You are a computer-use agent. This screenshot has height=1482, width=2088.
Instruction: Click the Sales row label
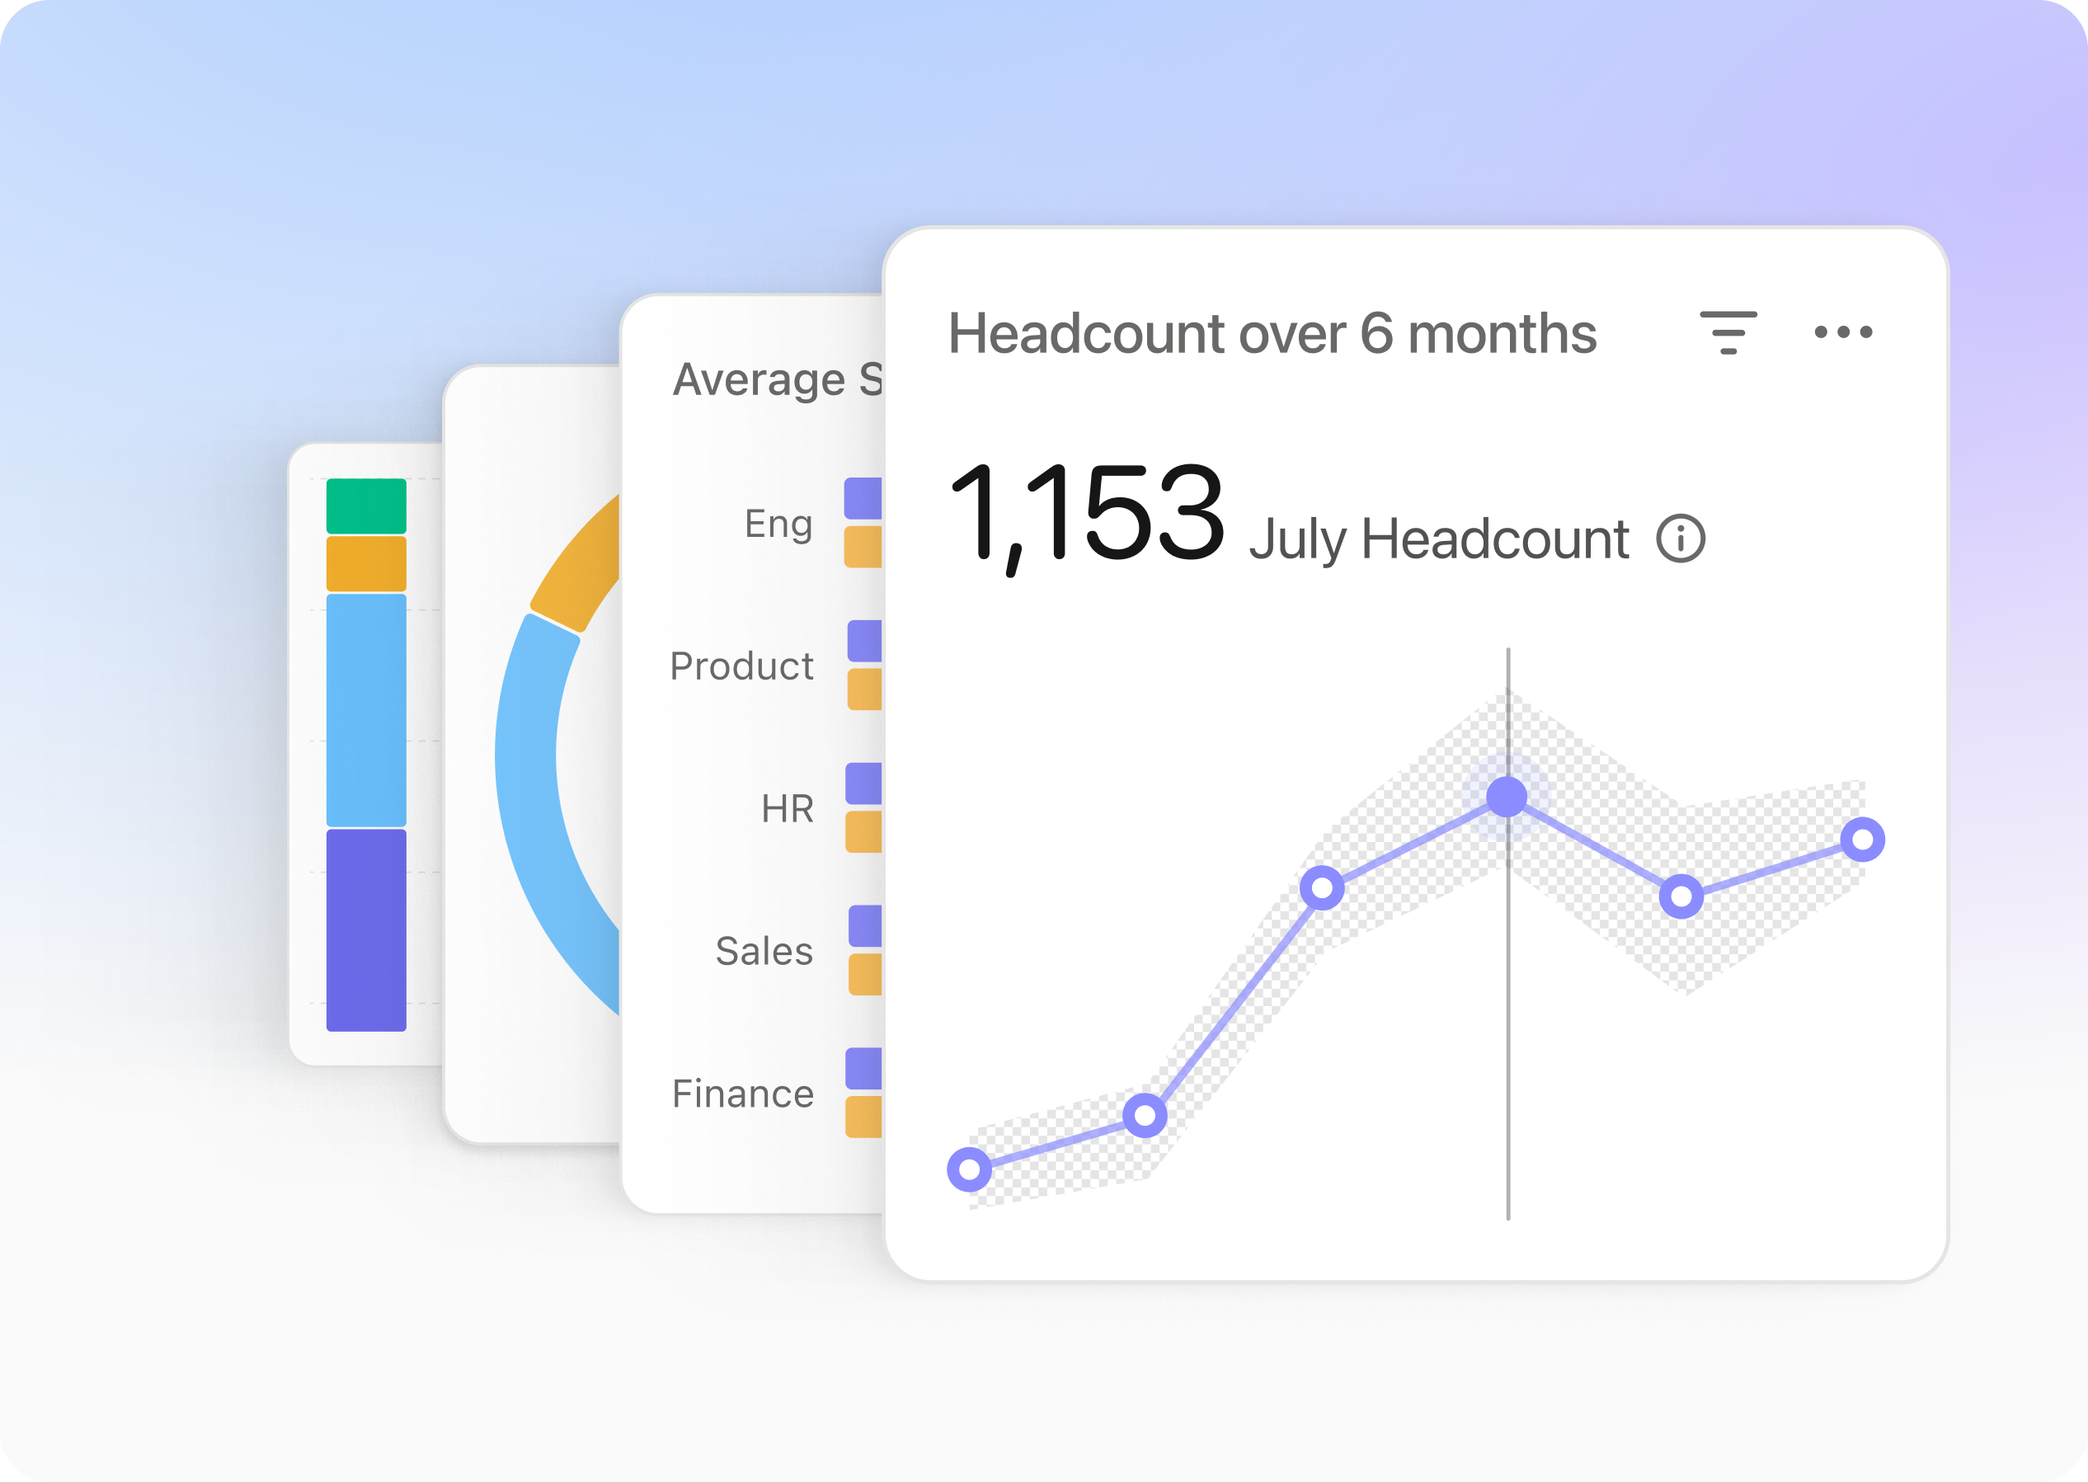click(764, 951)
